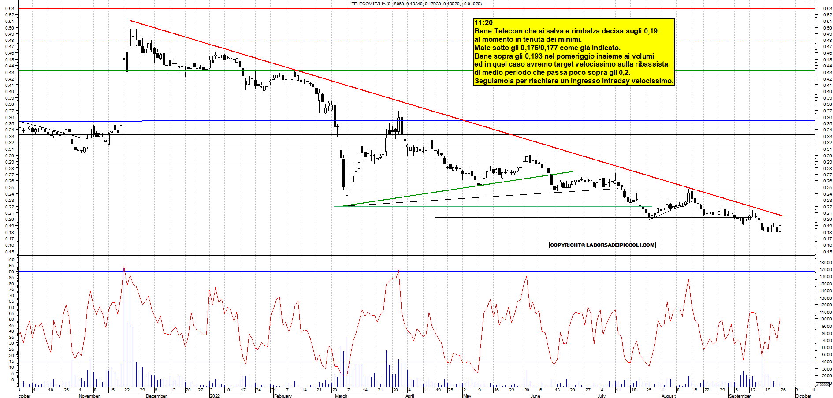Click the TELECOM ITALIA chart title

416,4
